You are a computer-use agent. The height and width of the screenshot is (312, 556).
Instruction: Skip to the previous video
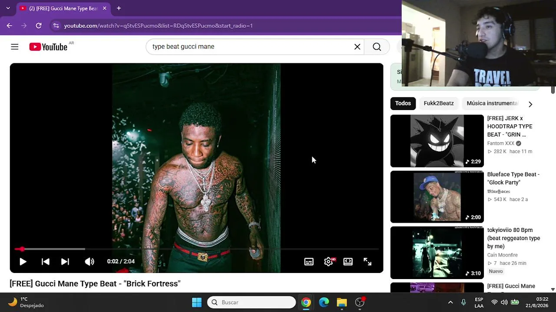point(45,262)
